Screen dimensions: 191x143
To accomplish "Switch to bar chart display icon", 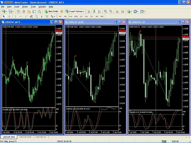I will 89,11.
